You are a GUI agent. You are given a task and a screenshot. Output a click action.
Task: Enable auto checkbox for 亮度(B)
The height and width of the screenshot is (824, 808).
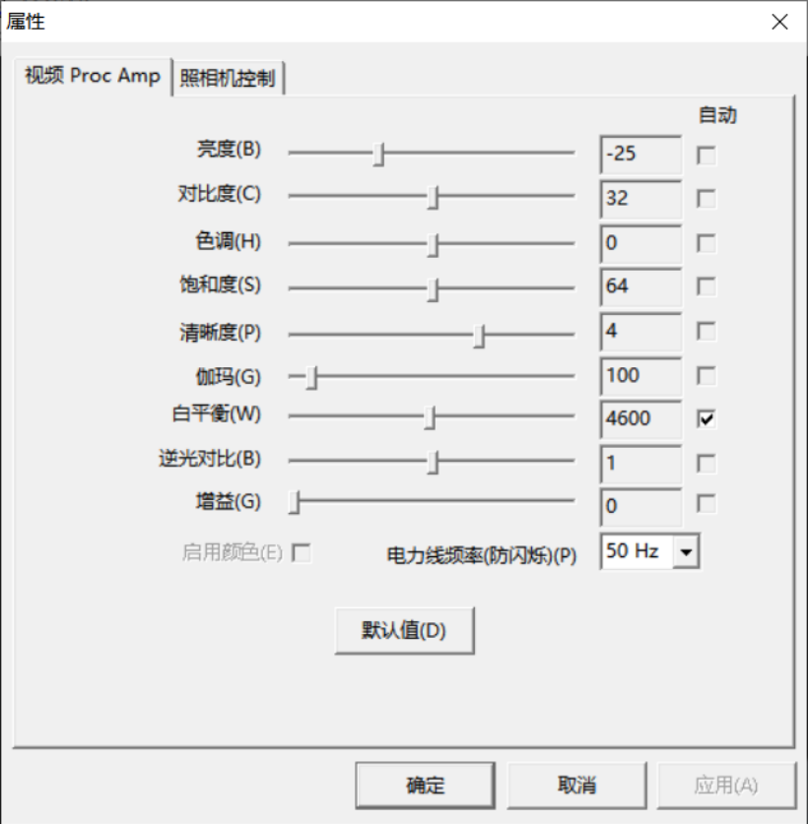(x=706, y=155)
